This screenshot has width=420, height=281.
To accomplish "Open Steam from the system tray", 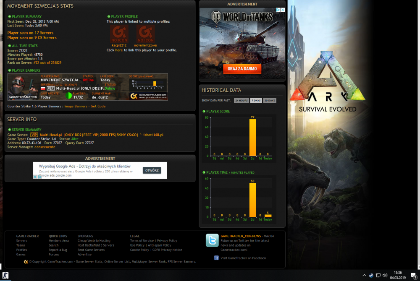I will point(371,275).
